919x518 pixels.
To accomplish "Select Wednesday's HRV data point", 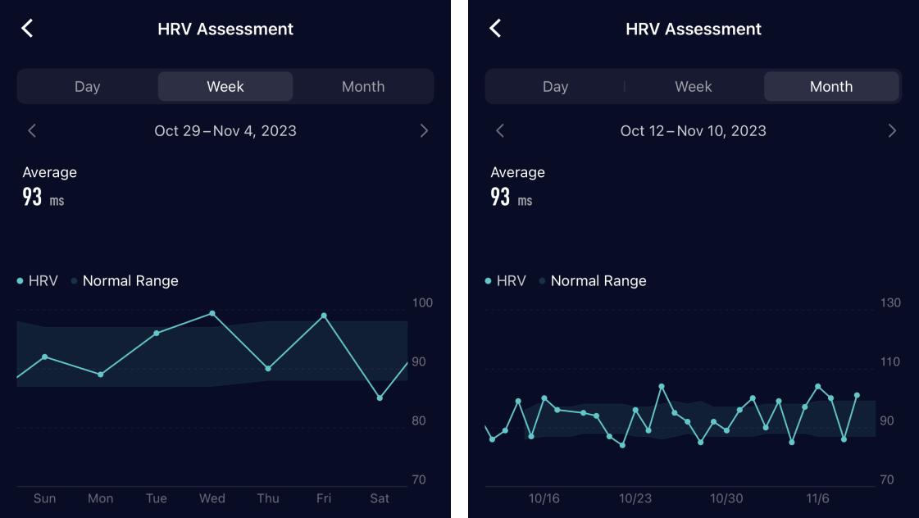I will pyautogui.click(x=212, y=313).
